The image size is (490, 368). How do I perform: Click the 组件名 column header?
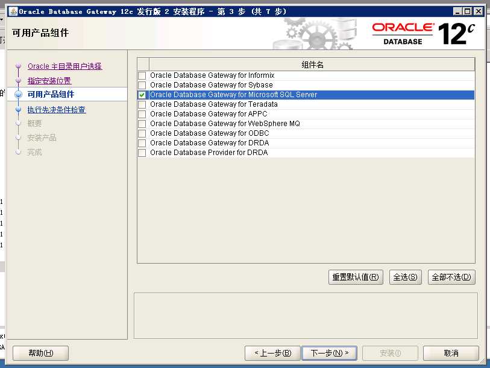(312, 65)
